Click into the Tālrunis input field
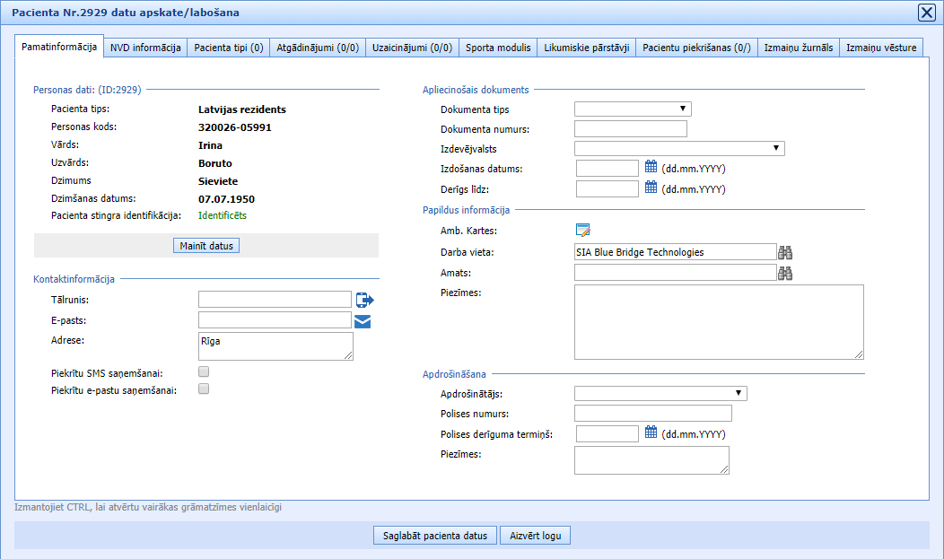 tap(275, 300)
